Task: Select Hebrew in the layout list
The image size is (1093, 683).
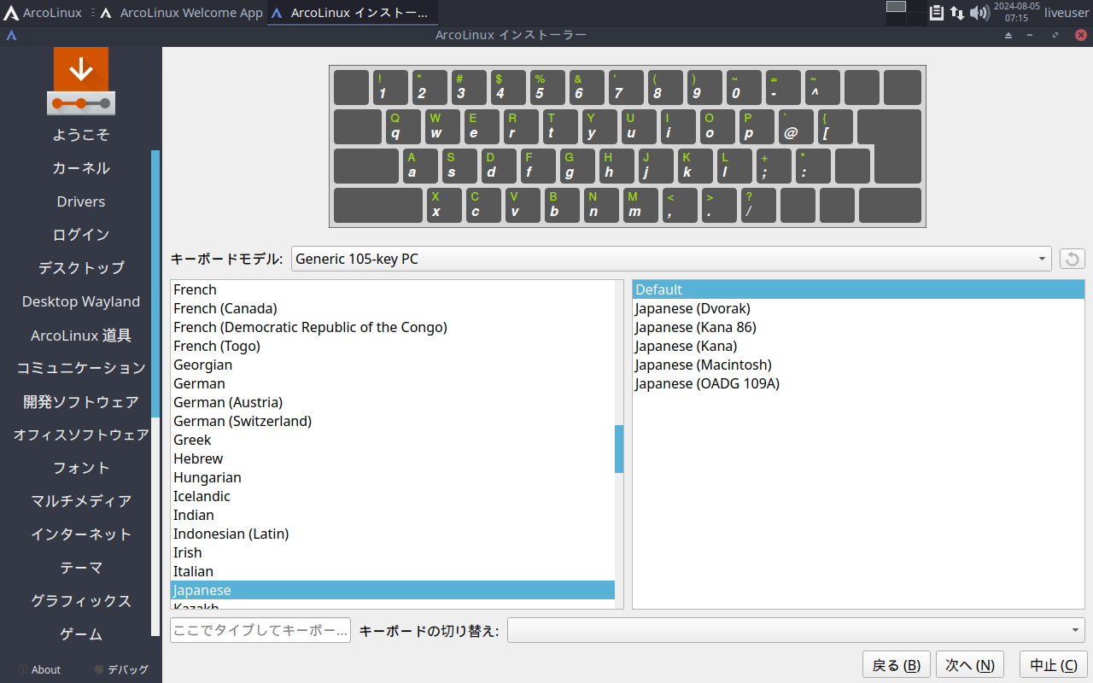Action: click(x=393, y=458)
